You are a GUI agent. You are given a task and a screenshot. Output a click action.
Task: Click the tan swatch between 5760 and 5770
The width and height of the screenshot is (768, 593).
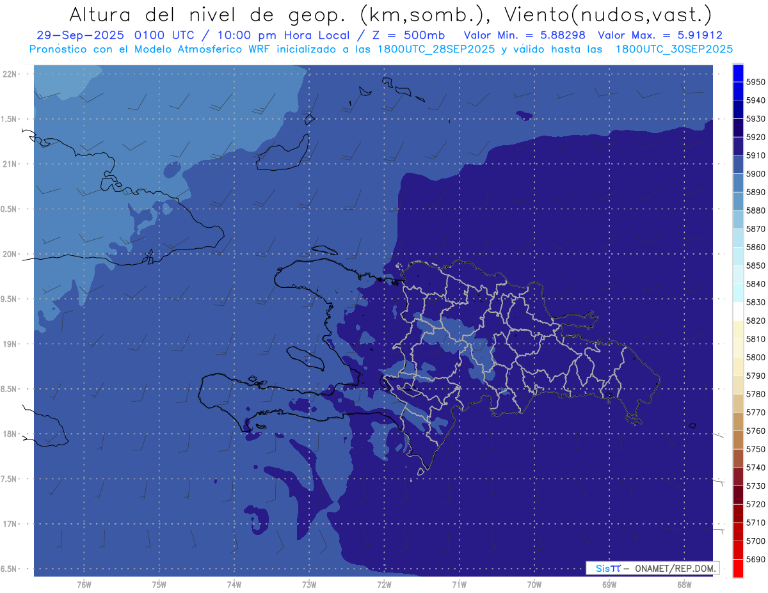[737, 422]
